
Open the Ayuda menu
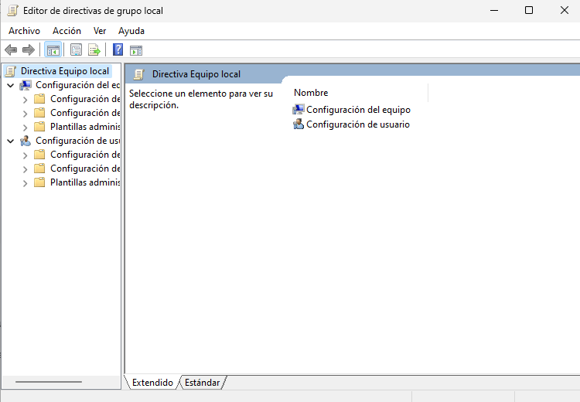click(131, 31)
